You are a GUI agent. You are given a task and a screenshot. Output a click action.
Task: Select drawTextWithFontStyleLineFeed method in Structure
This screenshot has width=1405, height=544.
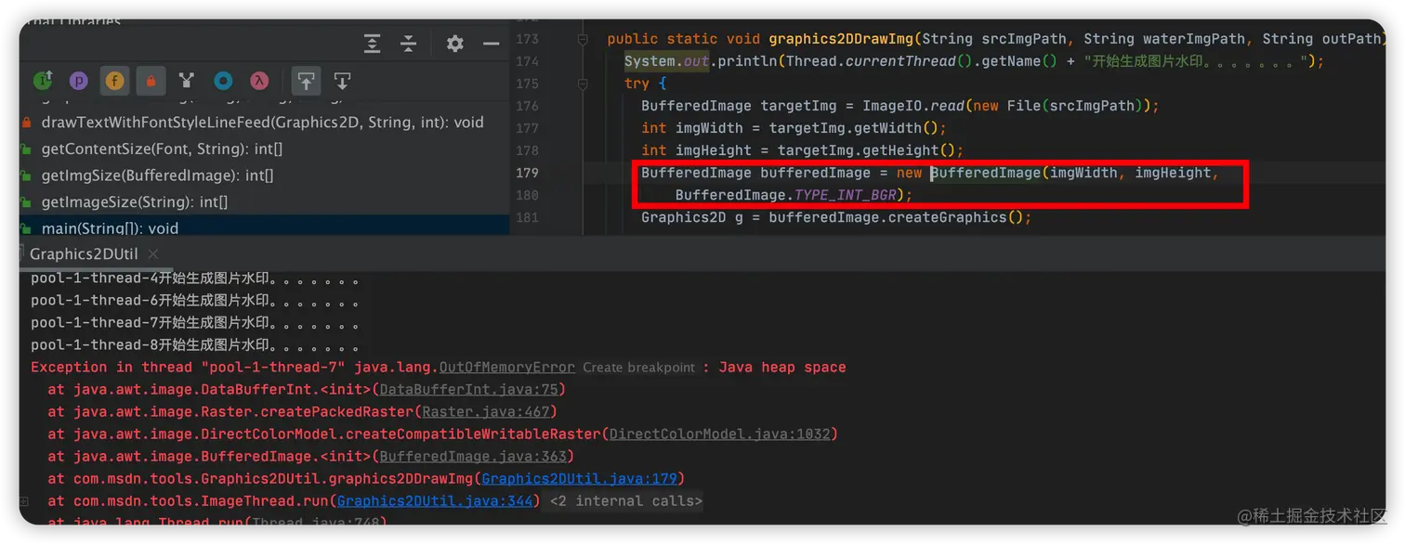tap(264, 123)
